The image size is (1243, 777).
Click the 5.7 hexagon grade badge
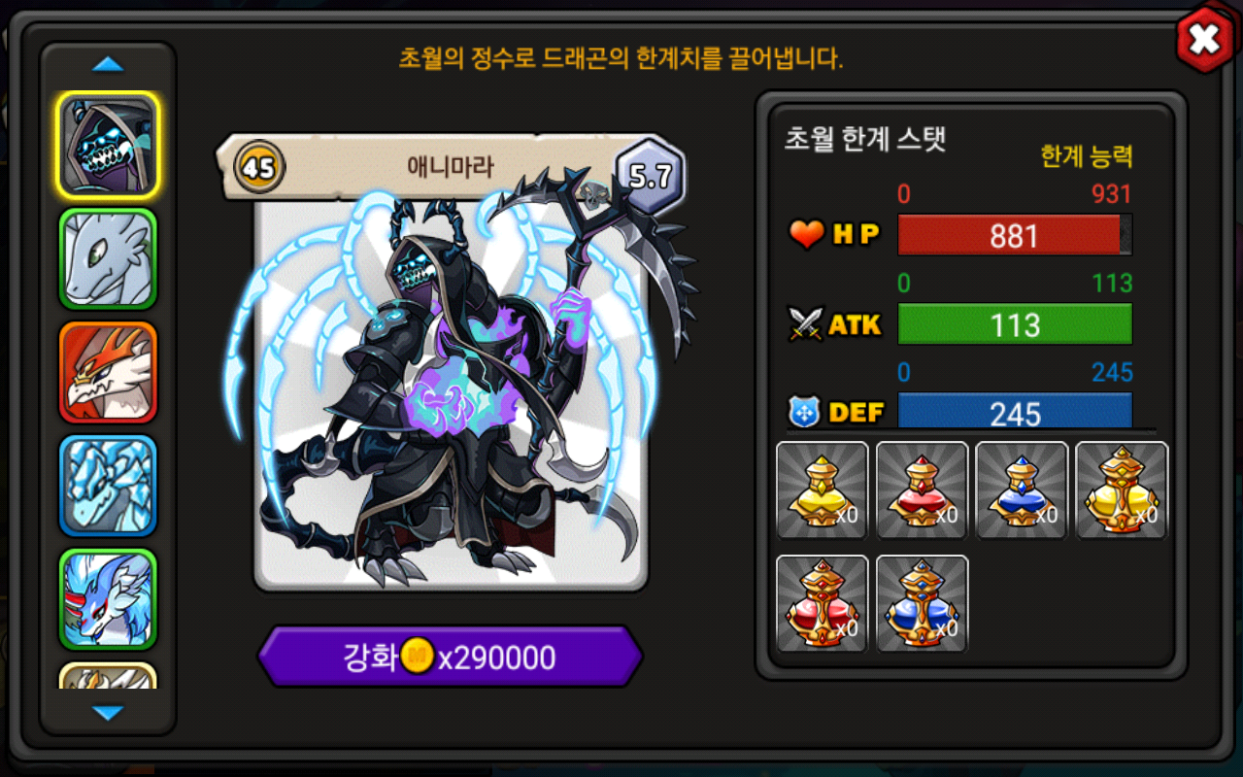tap(651, 175)
